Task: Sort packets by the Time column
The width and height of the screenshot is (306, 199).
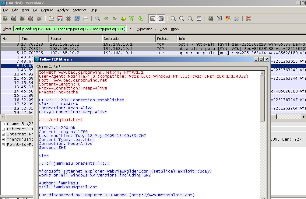Action: 34,39
